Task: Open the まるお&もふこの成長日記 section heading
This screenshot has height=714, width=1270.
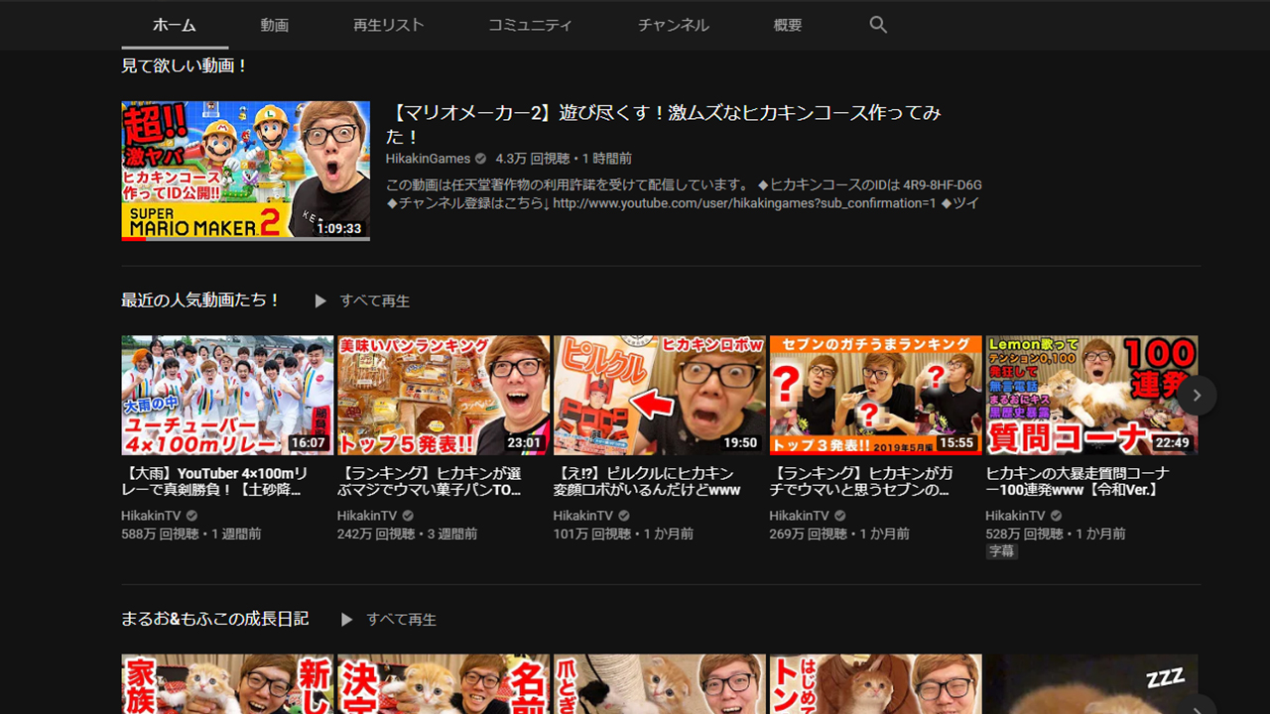Action: tap(215, 619)
